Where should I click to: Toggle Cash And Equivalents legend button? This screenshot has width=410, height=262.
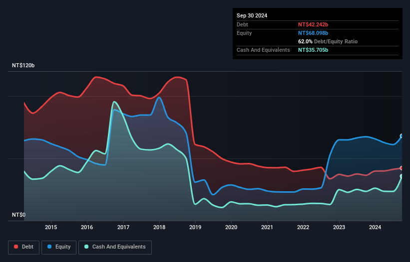coord(115,247)
